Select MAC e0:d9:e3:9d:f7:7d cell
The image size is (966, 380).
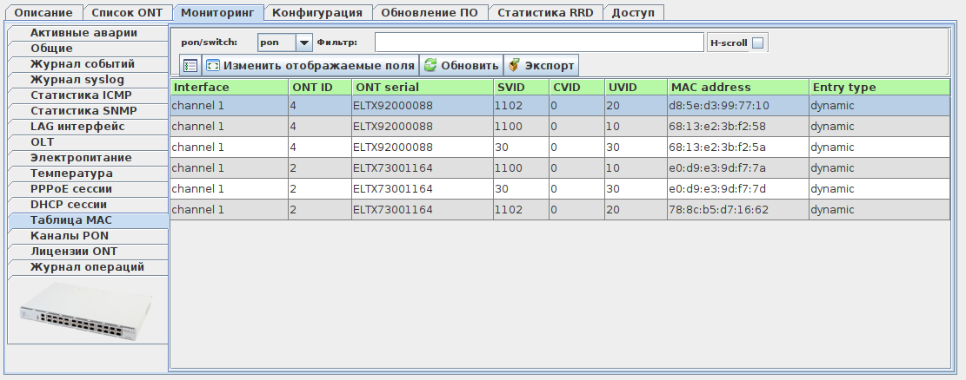pos(738,189)
